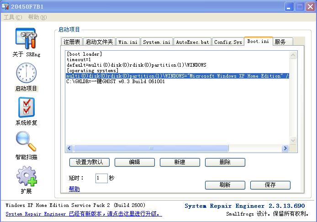
Task: Switch to the 启动文件夹 tab
Action: [x=99, y=42]
